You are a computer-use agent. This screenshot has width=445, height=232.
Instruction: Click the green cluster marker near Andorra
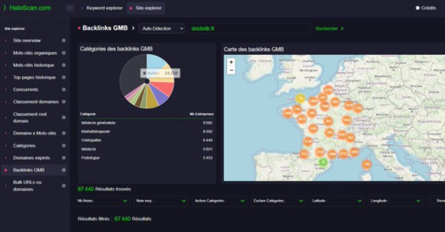pos(323,163)
